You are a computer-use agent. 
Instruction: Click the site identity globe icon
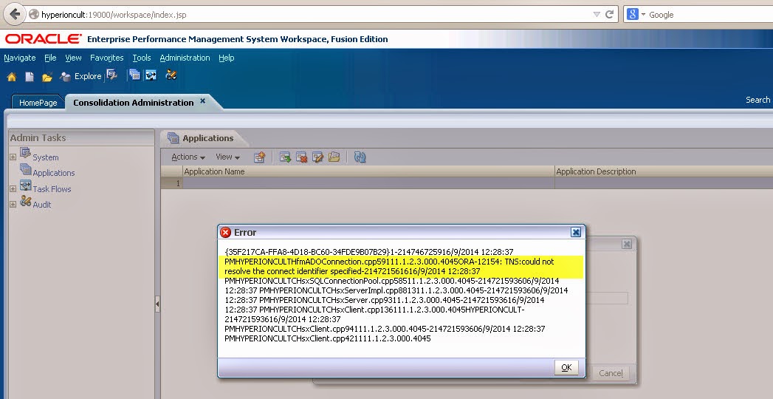click(33, 14)
